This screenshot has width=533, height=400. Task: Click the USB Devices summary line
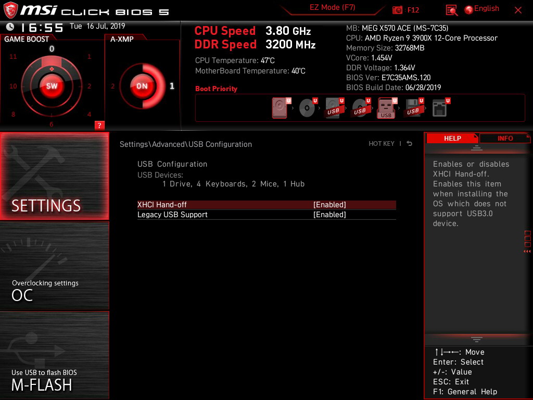233,184
